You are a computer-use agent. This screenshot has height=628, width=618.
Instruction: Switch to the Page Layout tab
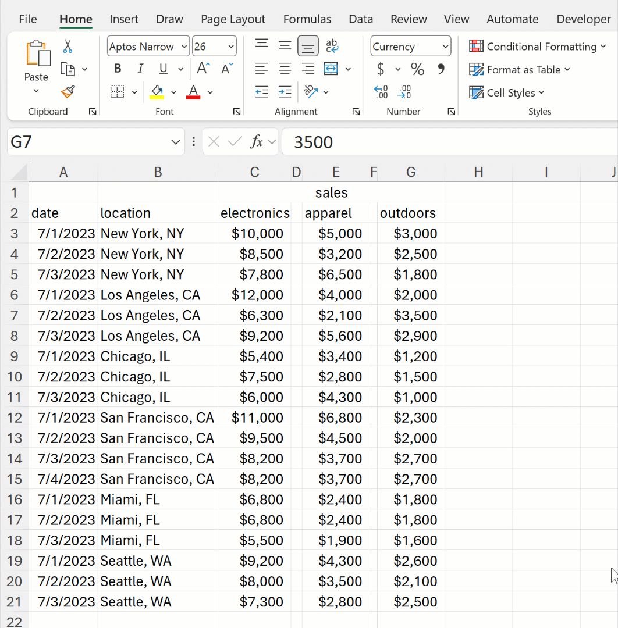(x=233, y=19)
